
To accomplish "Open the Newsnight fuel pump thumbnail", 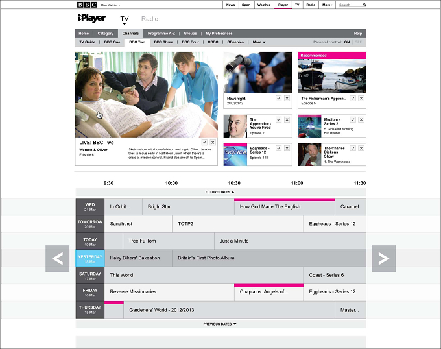I will coord(257,73).
